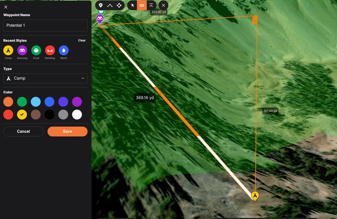Open the Type dropdown showing Camp

(x=45, y=78)
